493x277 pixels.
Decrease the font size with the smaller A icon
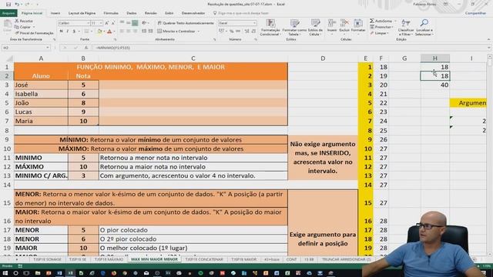click(113, 23)
